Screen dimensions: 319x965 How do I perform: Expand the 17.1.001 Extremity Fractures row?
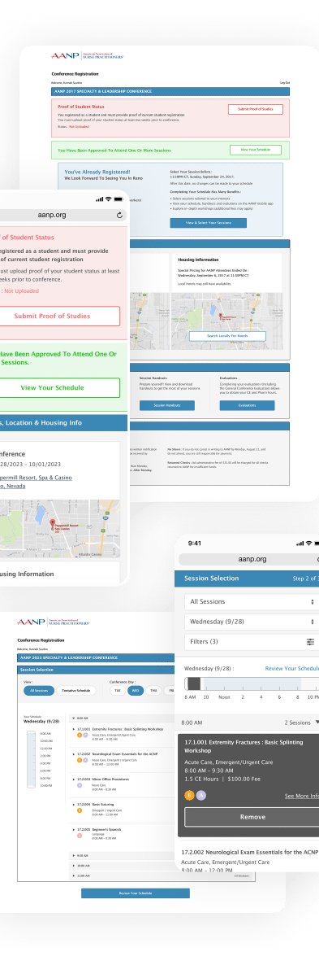coord(74,729)
